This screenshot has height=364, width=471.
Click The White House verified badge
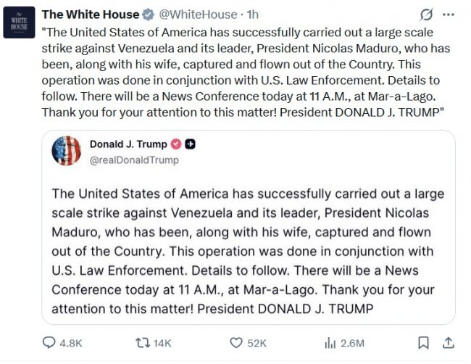point(148,14)
